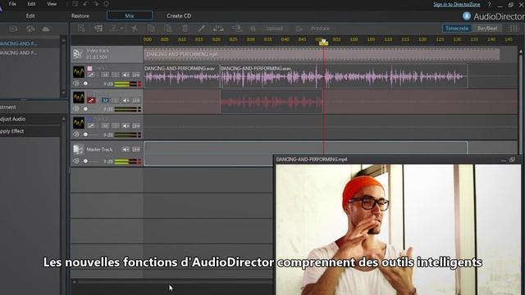The height and width of the screenshot is (295, 525).
Task: Toggle Solo on Track 1
Action: 115,75
